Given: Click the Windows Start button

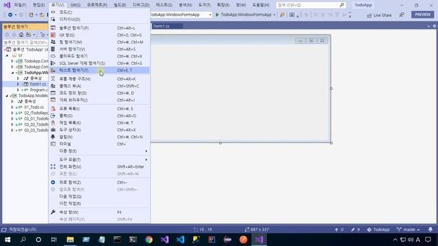Looking at the screenshot, I should [8, 240].
